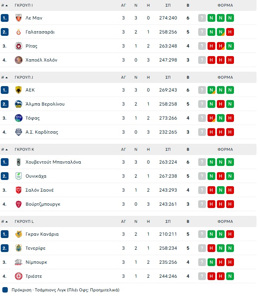Click the Joventut Badalona logo
Image resolution: width=260 pixels, height=298 pixels.
point(18,162)
